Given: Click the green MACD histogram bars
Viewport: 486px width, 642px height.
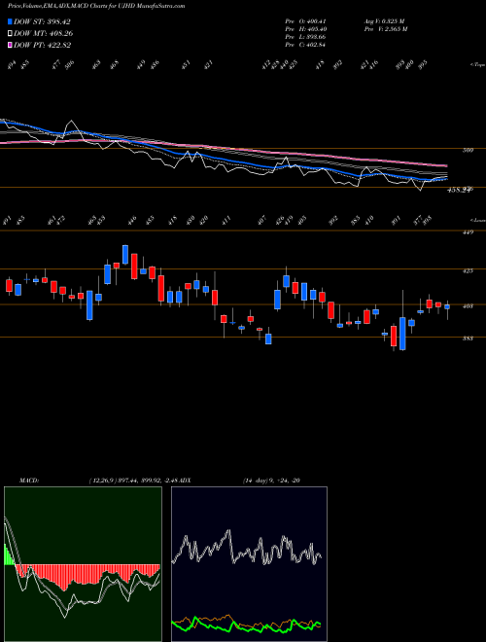Looking at the screenshot, I should (x=9, y=554).
